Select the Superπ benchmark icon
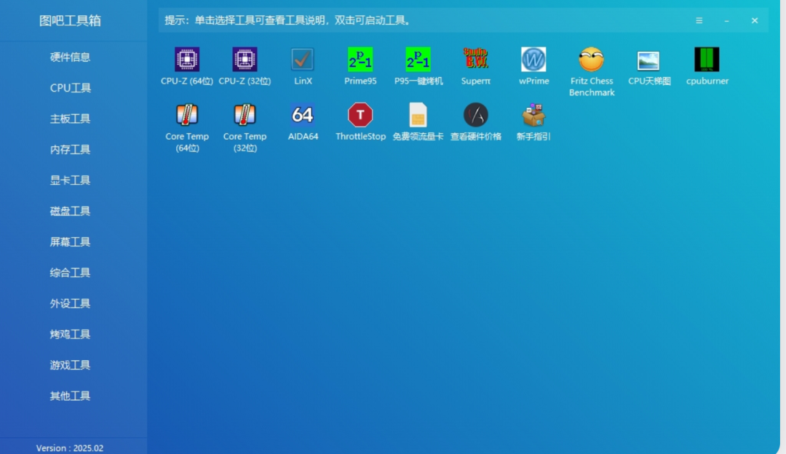The image size is (786, 454). coord(476,59)
